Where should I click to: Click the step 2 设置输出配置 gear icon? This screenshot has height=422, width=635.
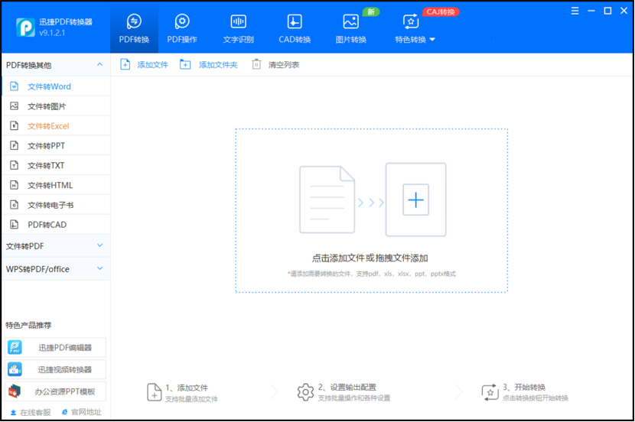305,392
